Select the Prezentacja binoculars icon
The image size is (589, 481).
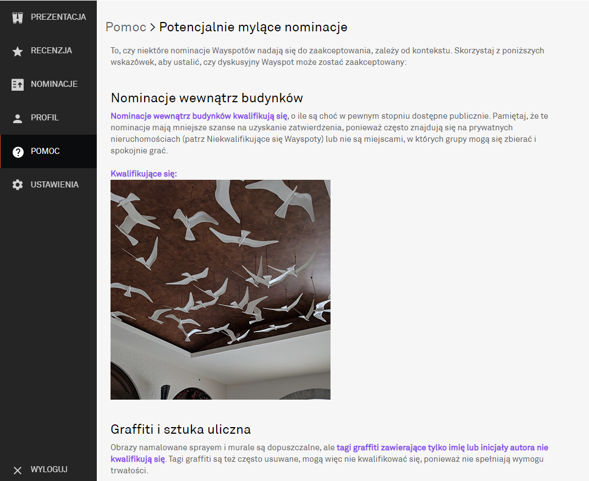tap(16, 16)
